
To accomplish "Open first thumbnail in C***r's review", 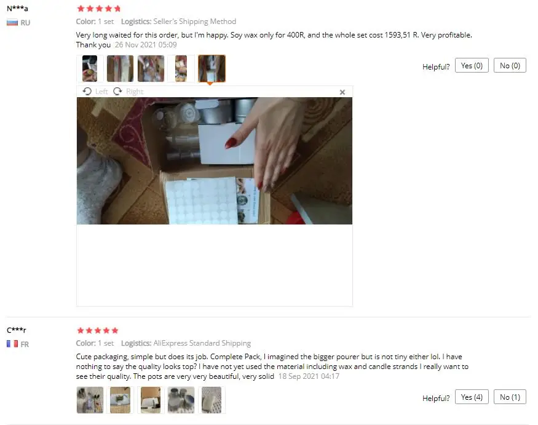I will pos(90,400).
